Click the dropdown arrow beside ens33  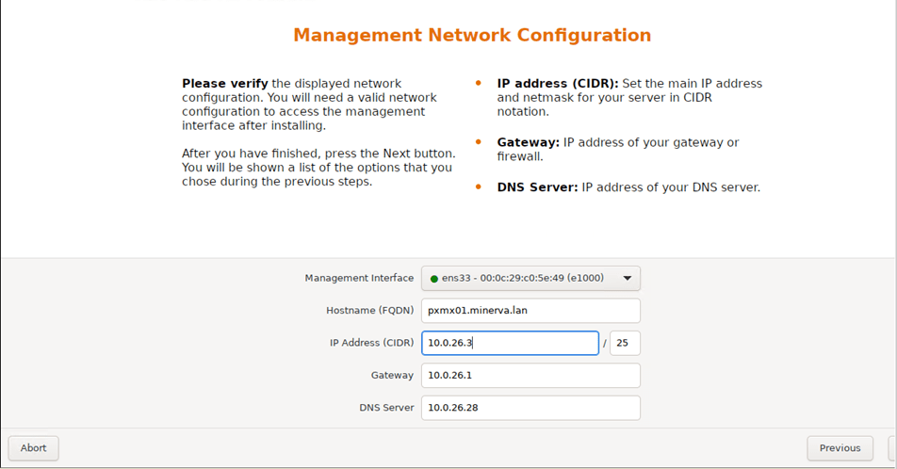pos(628,279)
